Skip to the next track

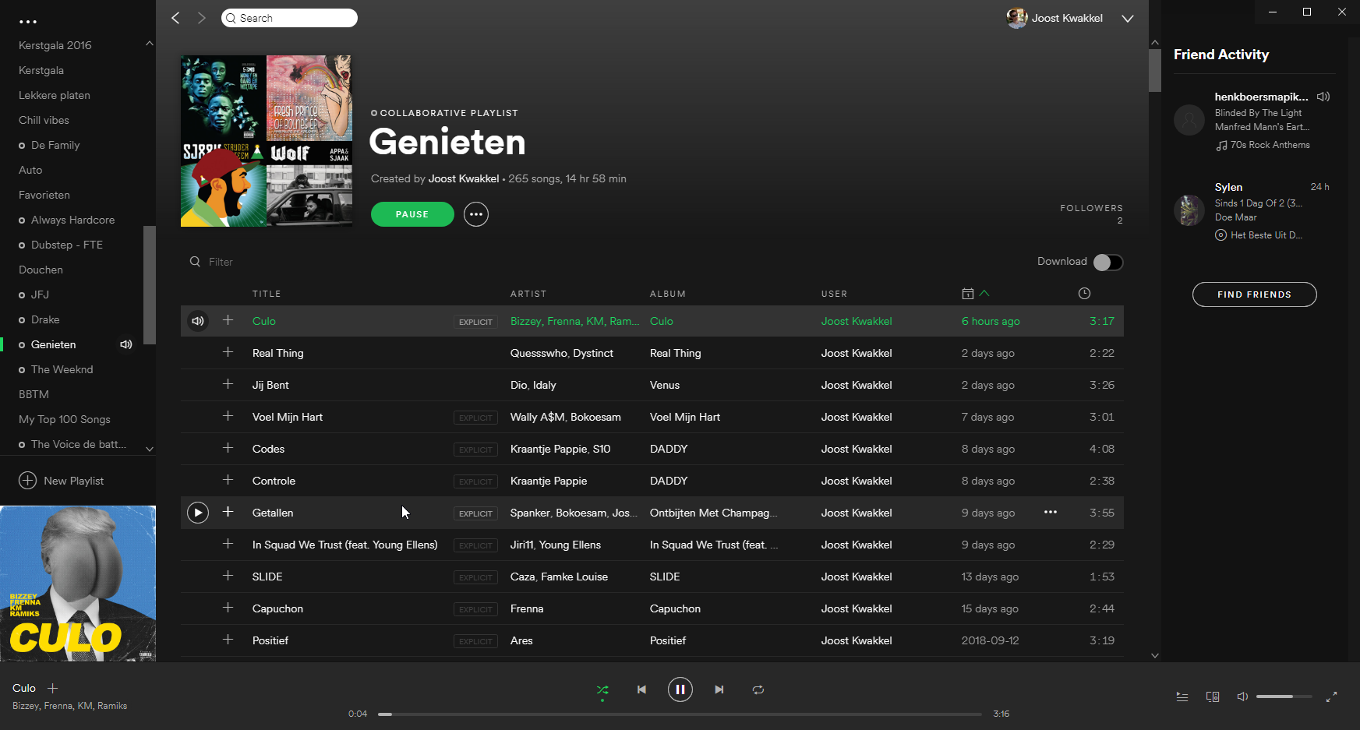click(x=719, y=689)
